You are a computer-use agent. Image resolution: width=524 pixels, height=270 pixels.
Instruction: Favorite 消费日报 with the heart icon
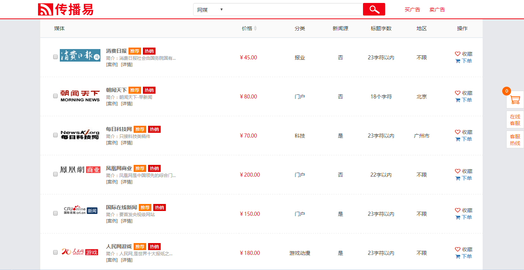[x=458, y=54]
